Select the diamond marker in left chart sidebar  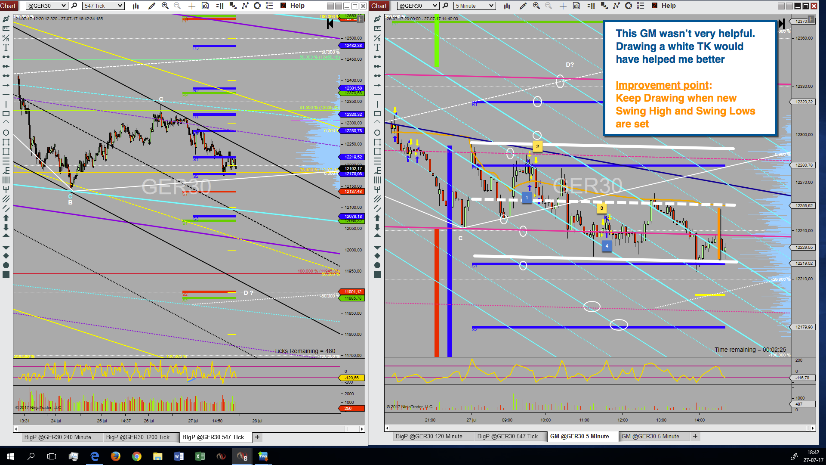click(x=6, y=256)
